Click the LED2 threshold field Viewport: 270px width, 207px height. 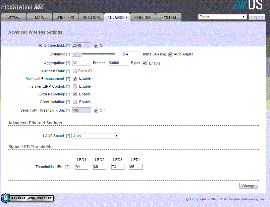point(100,167)
